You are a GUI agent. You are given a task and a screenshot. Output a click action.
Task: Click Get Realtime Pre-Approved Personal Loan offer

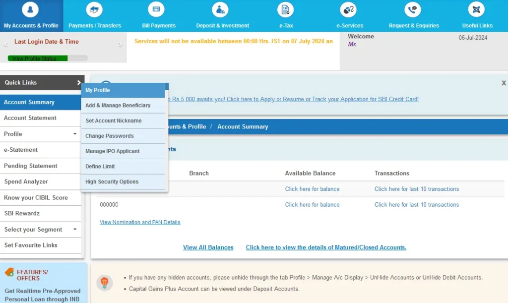point(43,295)
